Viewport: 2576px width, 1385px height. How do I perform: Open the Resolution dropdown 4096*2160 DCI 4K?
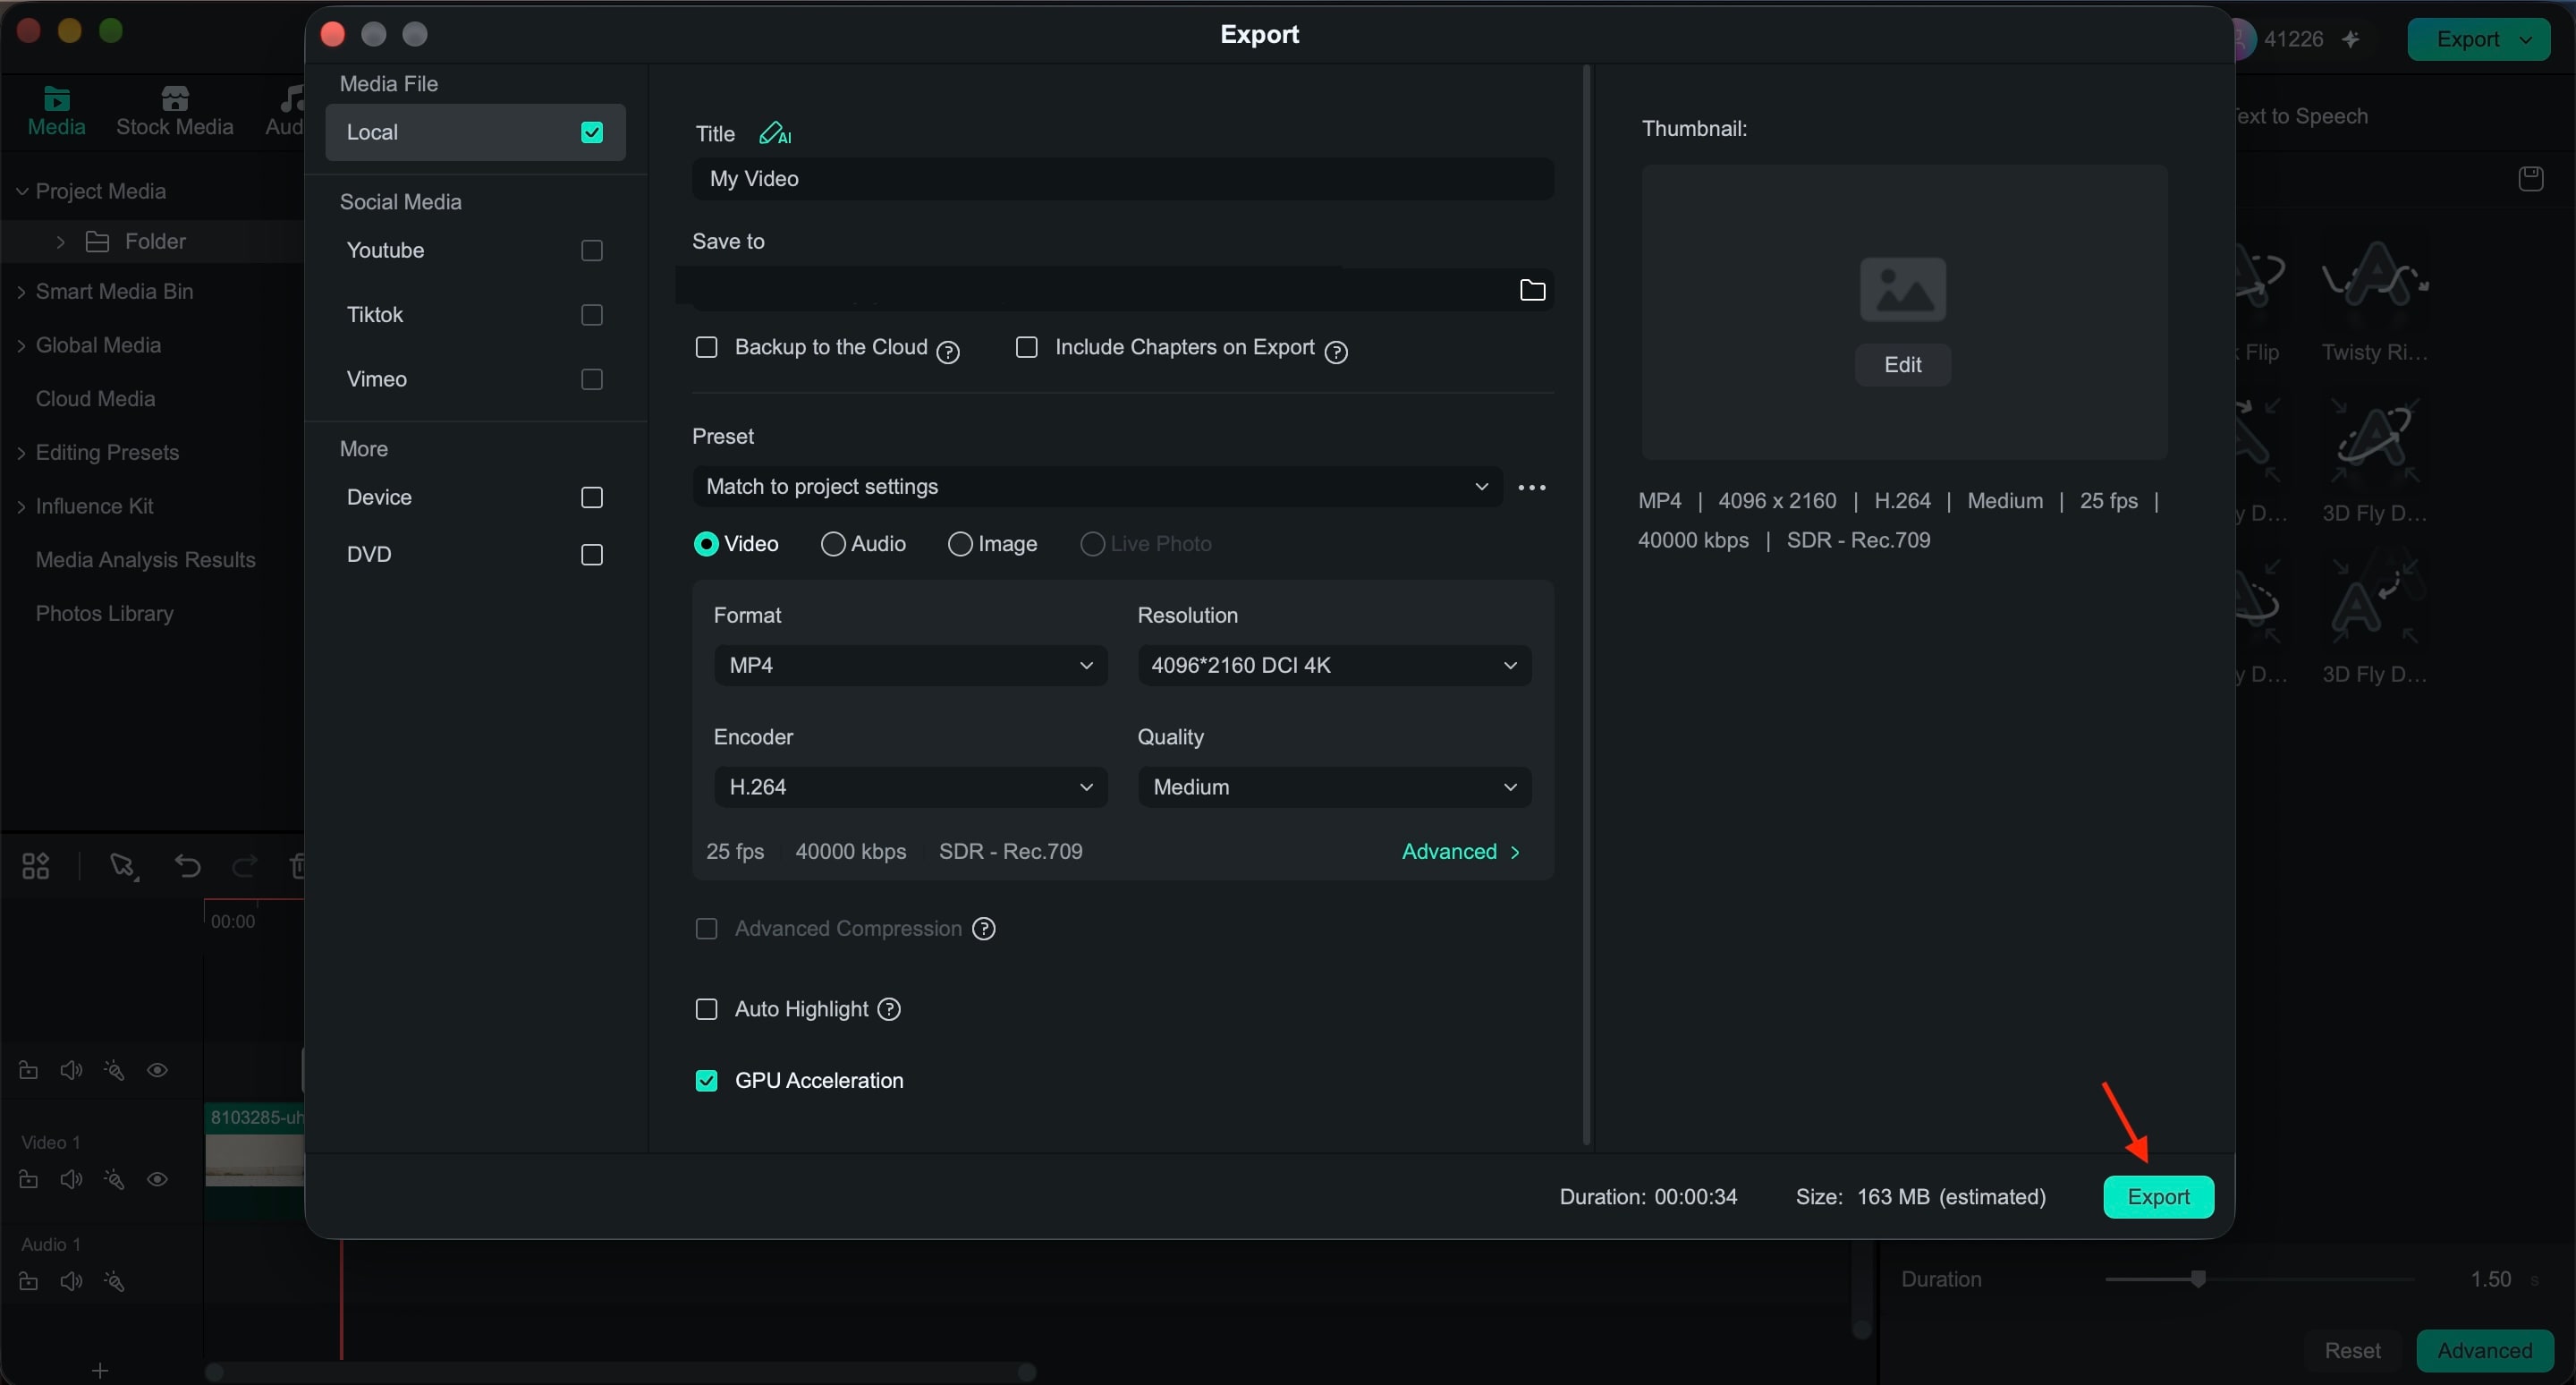[x=1334, y=665]
